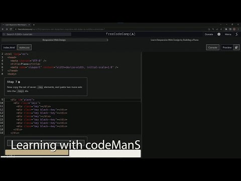241x181 pixels.
Task: Click the Search 9,000+ tutorials field
Action: click(x=37, y=34)
